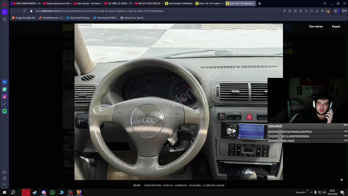Click the send flow arrow icon
The image size is (348, 196).
click(306, 11)
